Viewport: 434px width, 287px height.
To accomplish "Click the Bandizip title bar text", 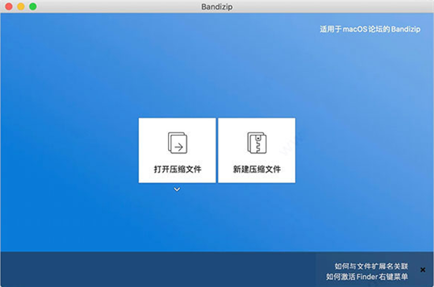I will point(217,6).
